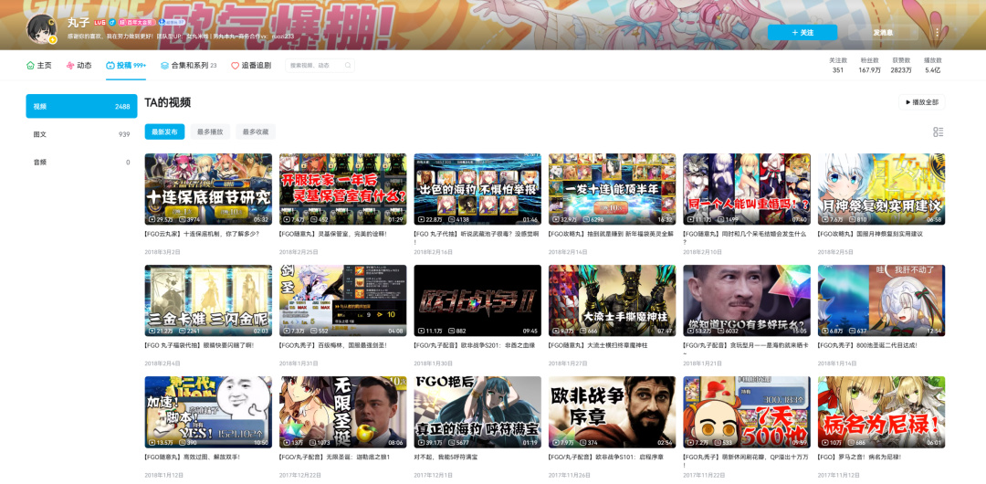Click the date 2017年11月26日
The height and width of the screenshot is (484, 986).
click(x=569, y=475)
